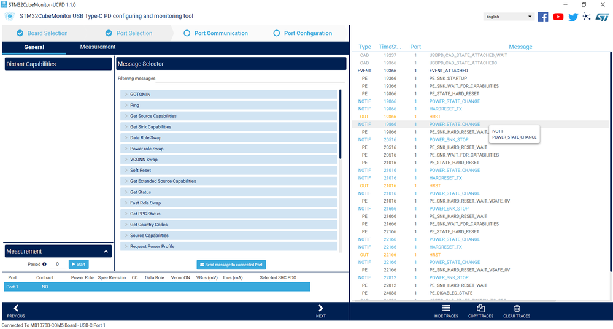Click the Hide Traces list icon
Image resolution: width=613 pixels, height=329 pixels.
click(446, 308)
